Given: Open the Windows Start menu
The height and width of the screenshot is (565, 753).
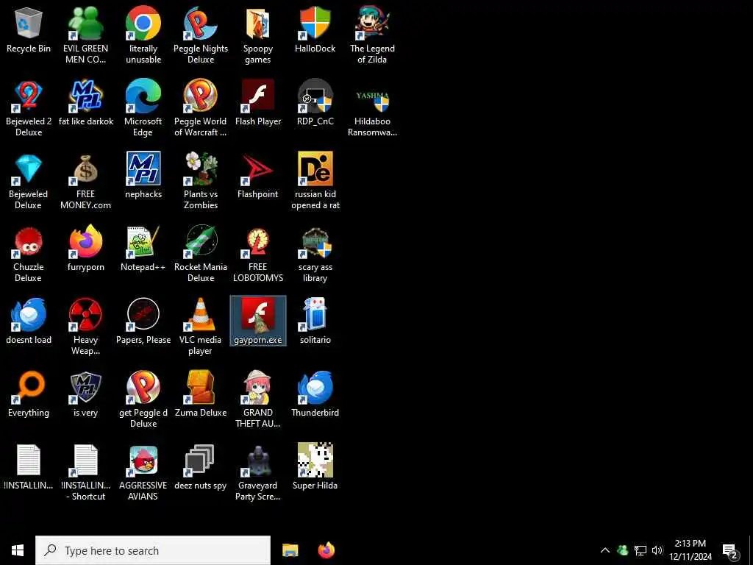Looking at the screenshot, I should click(x=18, y=550).
